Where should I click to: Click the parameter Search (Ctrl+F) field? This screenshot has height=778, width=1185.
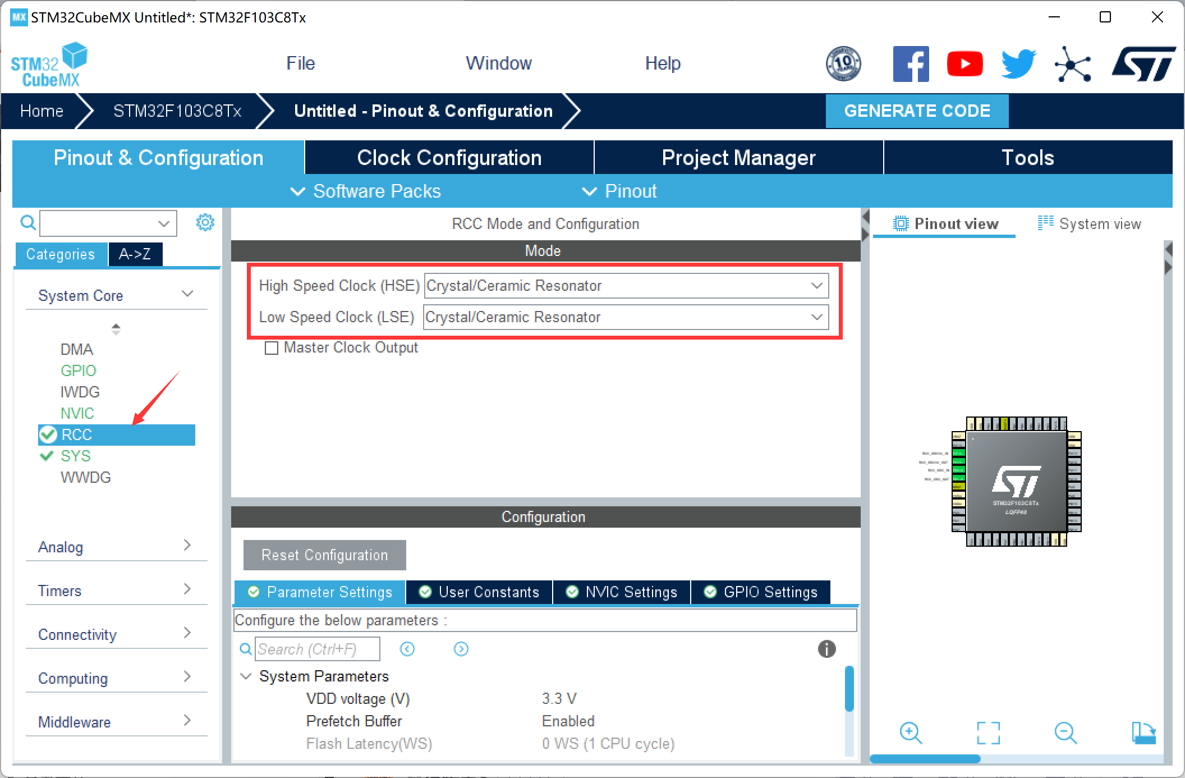pos(318,649)
